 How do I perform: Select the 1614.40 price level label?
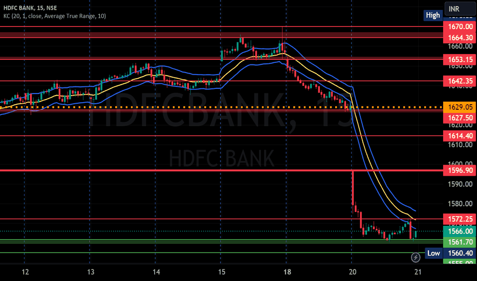pos(460,136)
